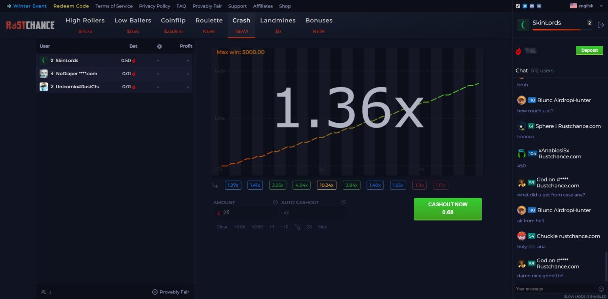608x299 pixels.
Task: Open the Discord community icon
Action: [532, 6]
